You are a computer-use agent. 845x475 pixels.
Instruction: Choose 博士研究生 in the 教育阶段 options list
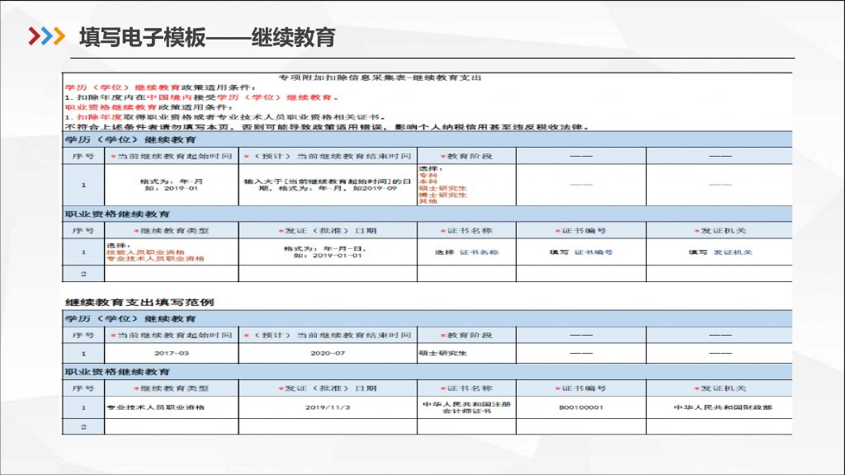(442, 195)
